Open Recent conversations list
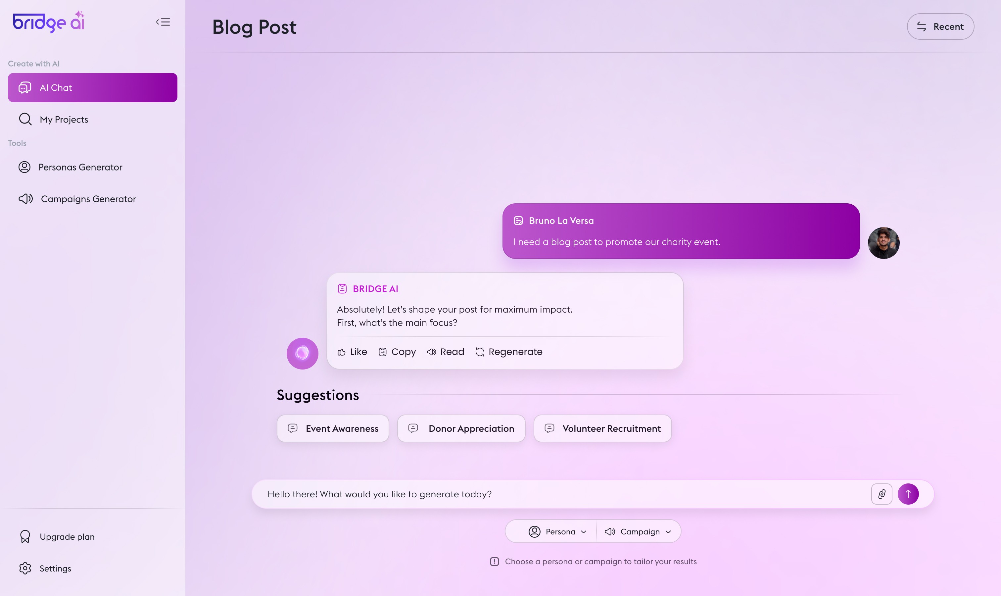This screenshot has width=1001, height=596. (940, 26)
